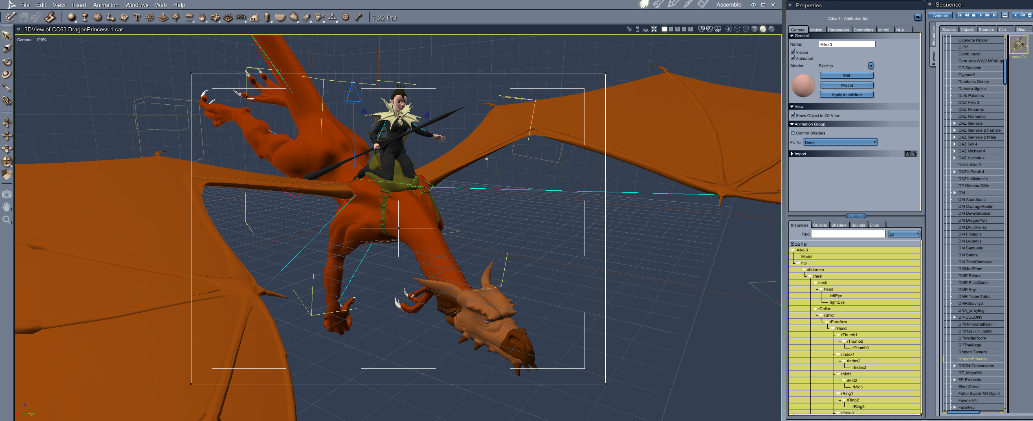The image size is (1033, 421).
Task: Click the Edit shader button
Action: click(x=846, y=75)
